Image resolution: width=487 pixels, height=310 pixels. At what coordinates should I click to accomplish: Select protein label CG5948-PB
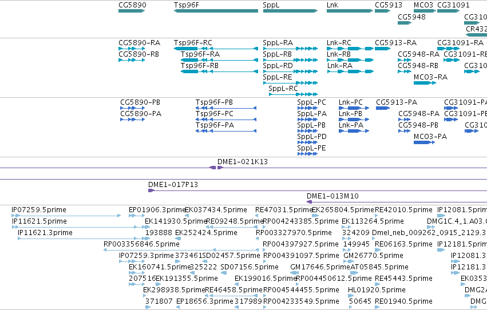click(418, 125)
